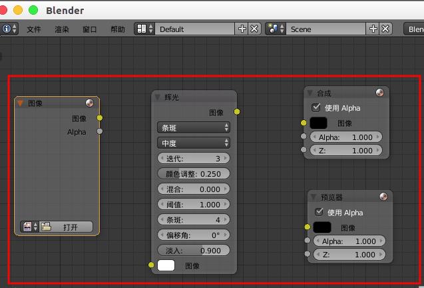
Task: Open the 中度 quality dropdown
Action: pos(194,143)
